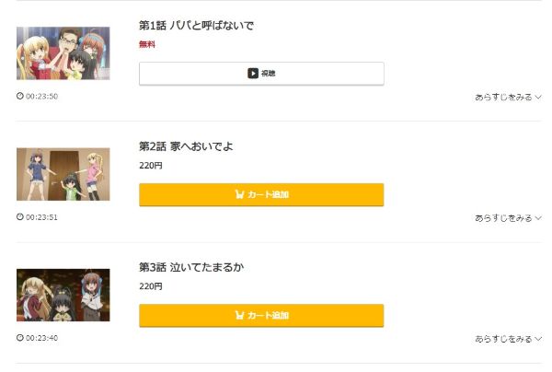Viewport: 552px width, 372px height.
Task: Click title 第1話 パパと呼ばないで
Action: point(196,26)
